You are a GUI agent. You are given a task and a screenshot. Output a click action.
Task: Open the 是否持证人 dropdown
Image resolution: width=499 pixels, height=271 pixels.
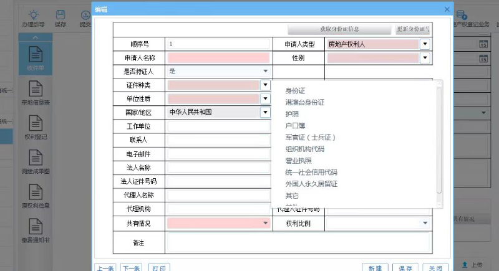(x=265, y=71)
